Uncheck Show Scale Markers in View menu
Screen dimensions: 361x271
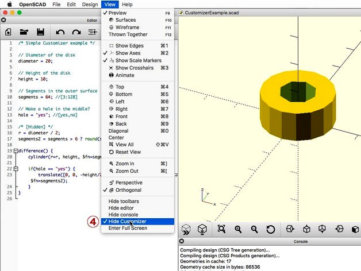[138, 60]
